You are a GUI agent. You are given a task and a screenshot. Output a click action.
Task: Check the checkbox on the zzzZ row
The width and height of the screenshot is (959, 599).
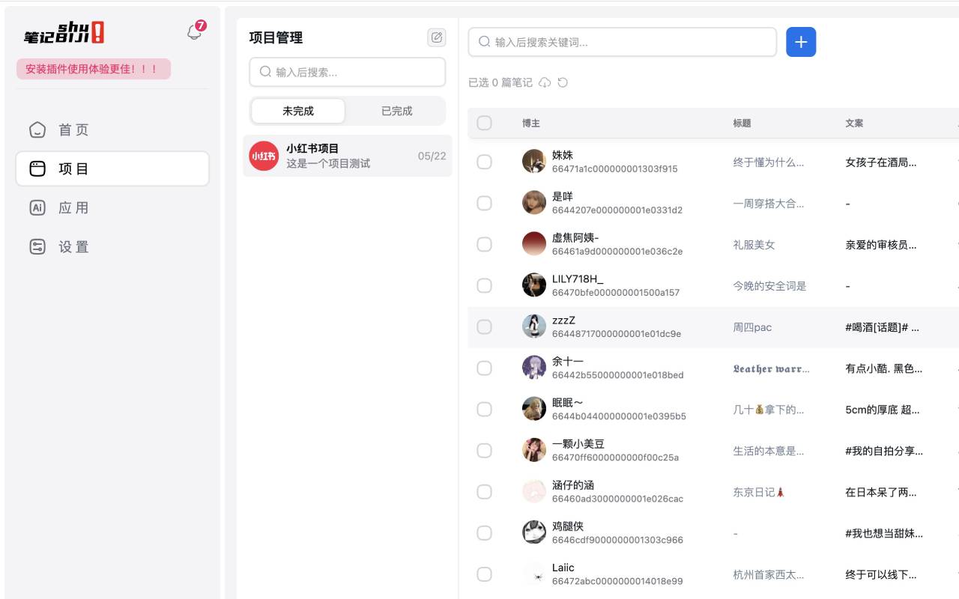click(x=484, y=326)
